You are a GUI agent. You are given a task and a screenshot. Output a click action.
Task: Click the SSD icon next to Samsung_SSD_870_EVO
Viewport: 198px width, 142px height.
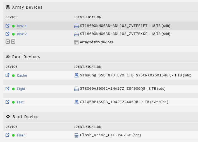pyautogui.click(x=77, y=75)
